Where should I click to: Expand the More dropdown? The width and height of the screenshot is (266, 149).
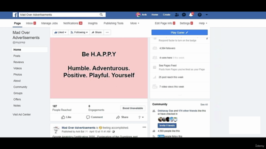[x=135, y=23]
